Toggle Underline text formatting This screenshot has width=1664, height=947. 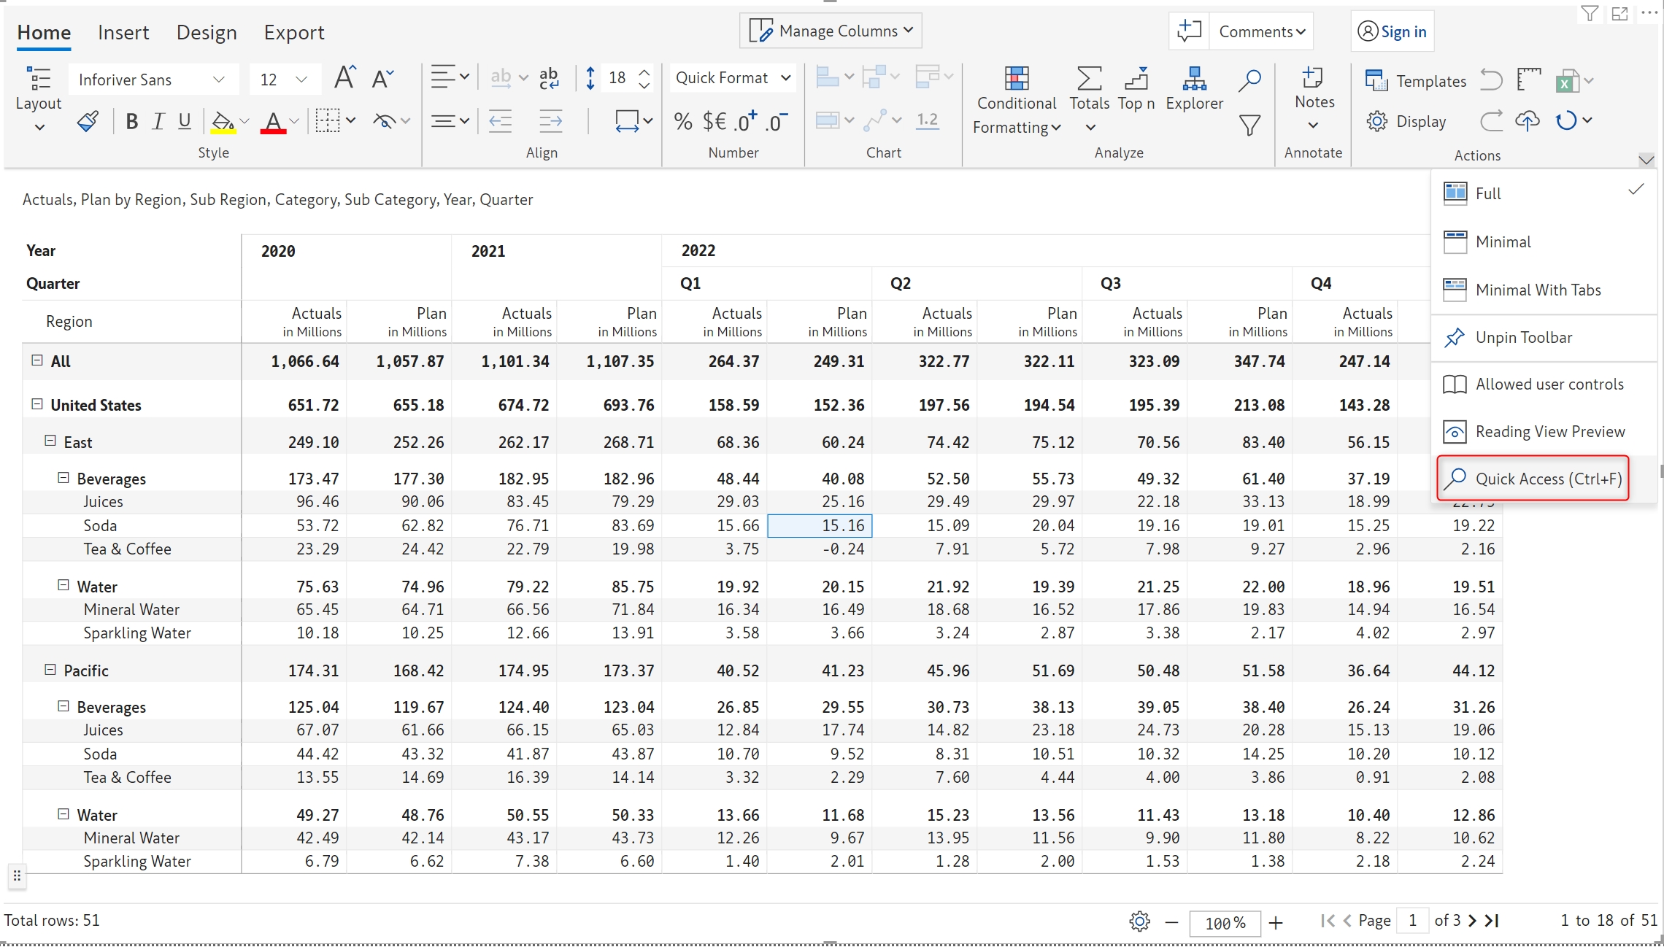coord(185,121)
